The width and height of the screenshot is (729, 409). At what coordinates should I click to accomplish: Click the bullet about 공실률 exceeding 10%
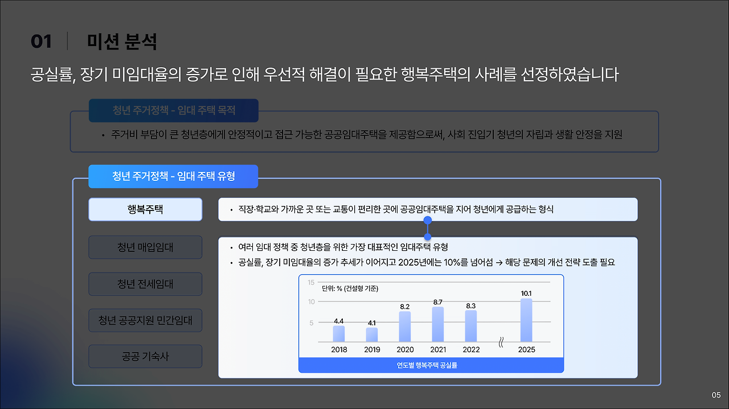pyautogui.click(x=433, y=262)
